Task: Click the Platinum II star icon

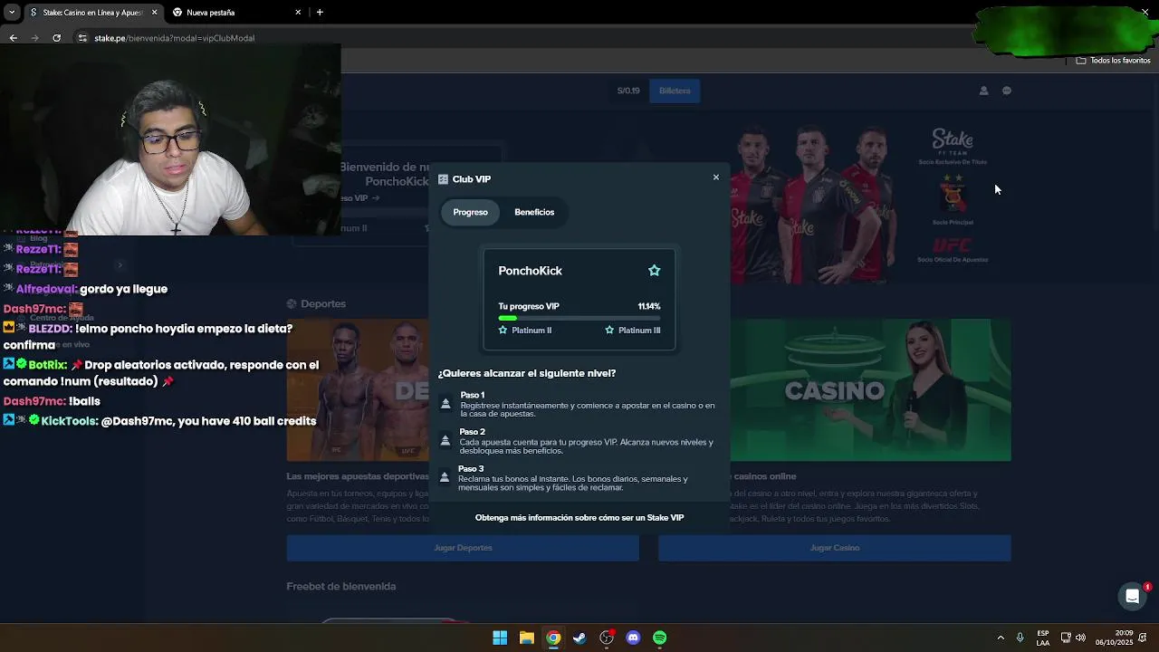Action: (x=503, y=331)
